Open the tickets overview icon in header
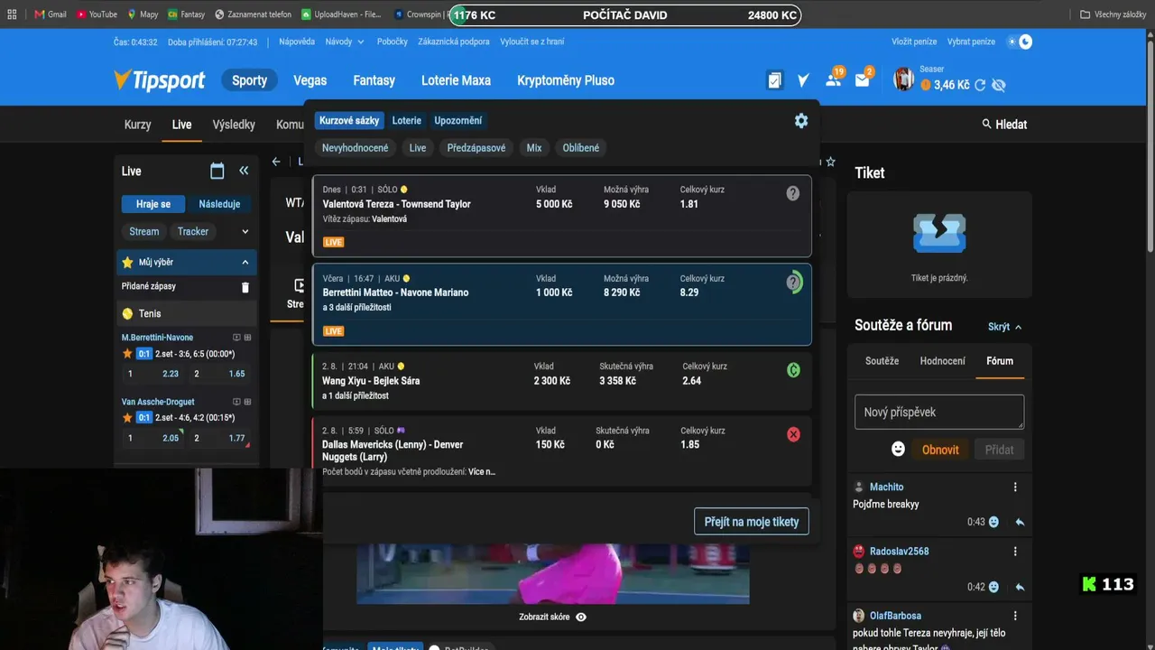This screenshot has height=650, width=1155. [774, 80]
